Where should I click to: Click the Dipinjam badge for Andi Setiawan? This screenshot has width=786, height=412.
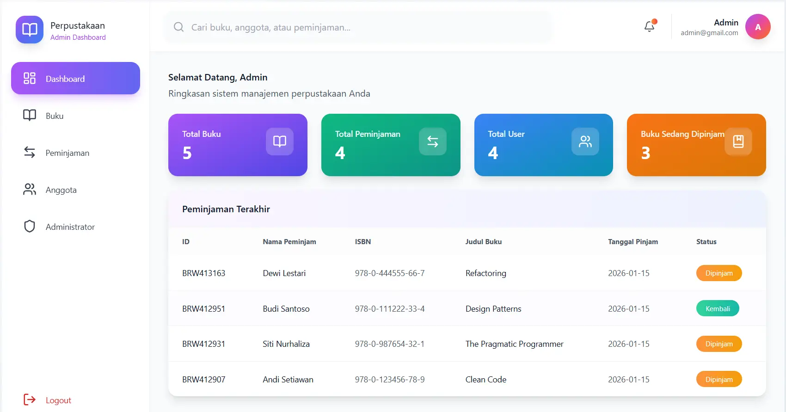click(x=719, y=379)
